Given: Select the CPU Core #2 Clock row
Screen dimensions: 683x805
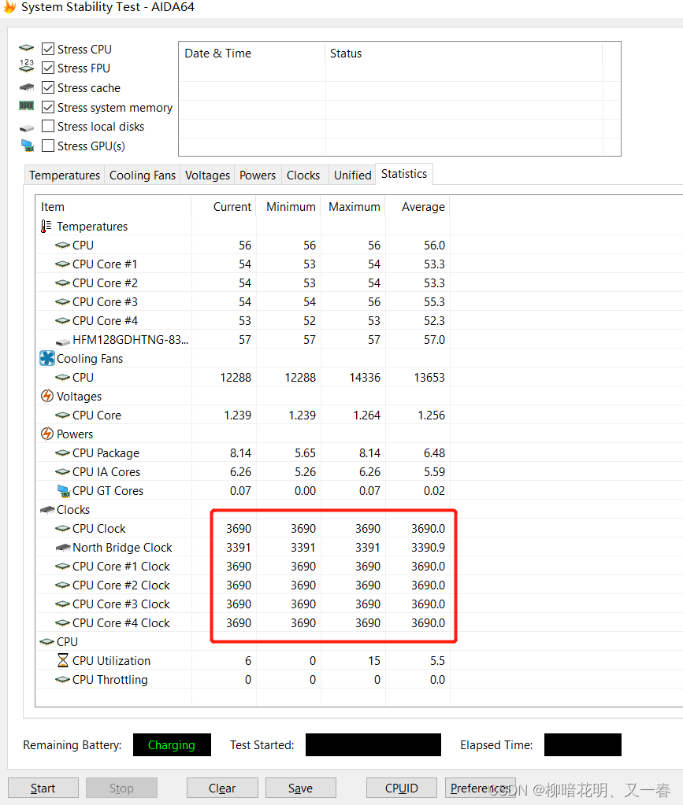Looking at the screenshot, I should click(243, 585).
